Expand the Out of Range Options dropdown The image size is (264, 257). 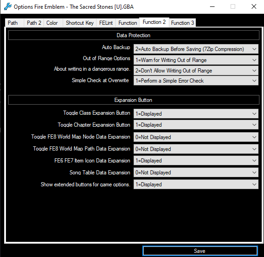coord(196,60)
